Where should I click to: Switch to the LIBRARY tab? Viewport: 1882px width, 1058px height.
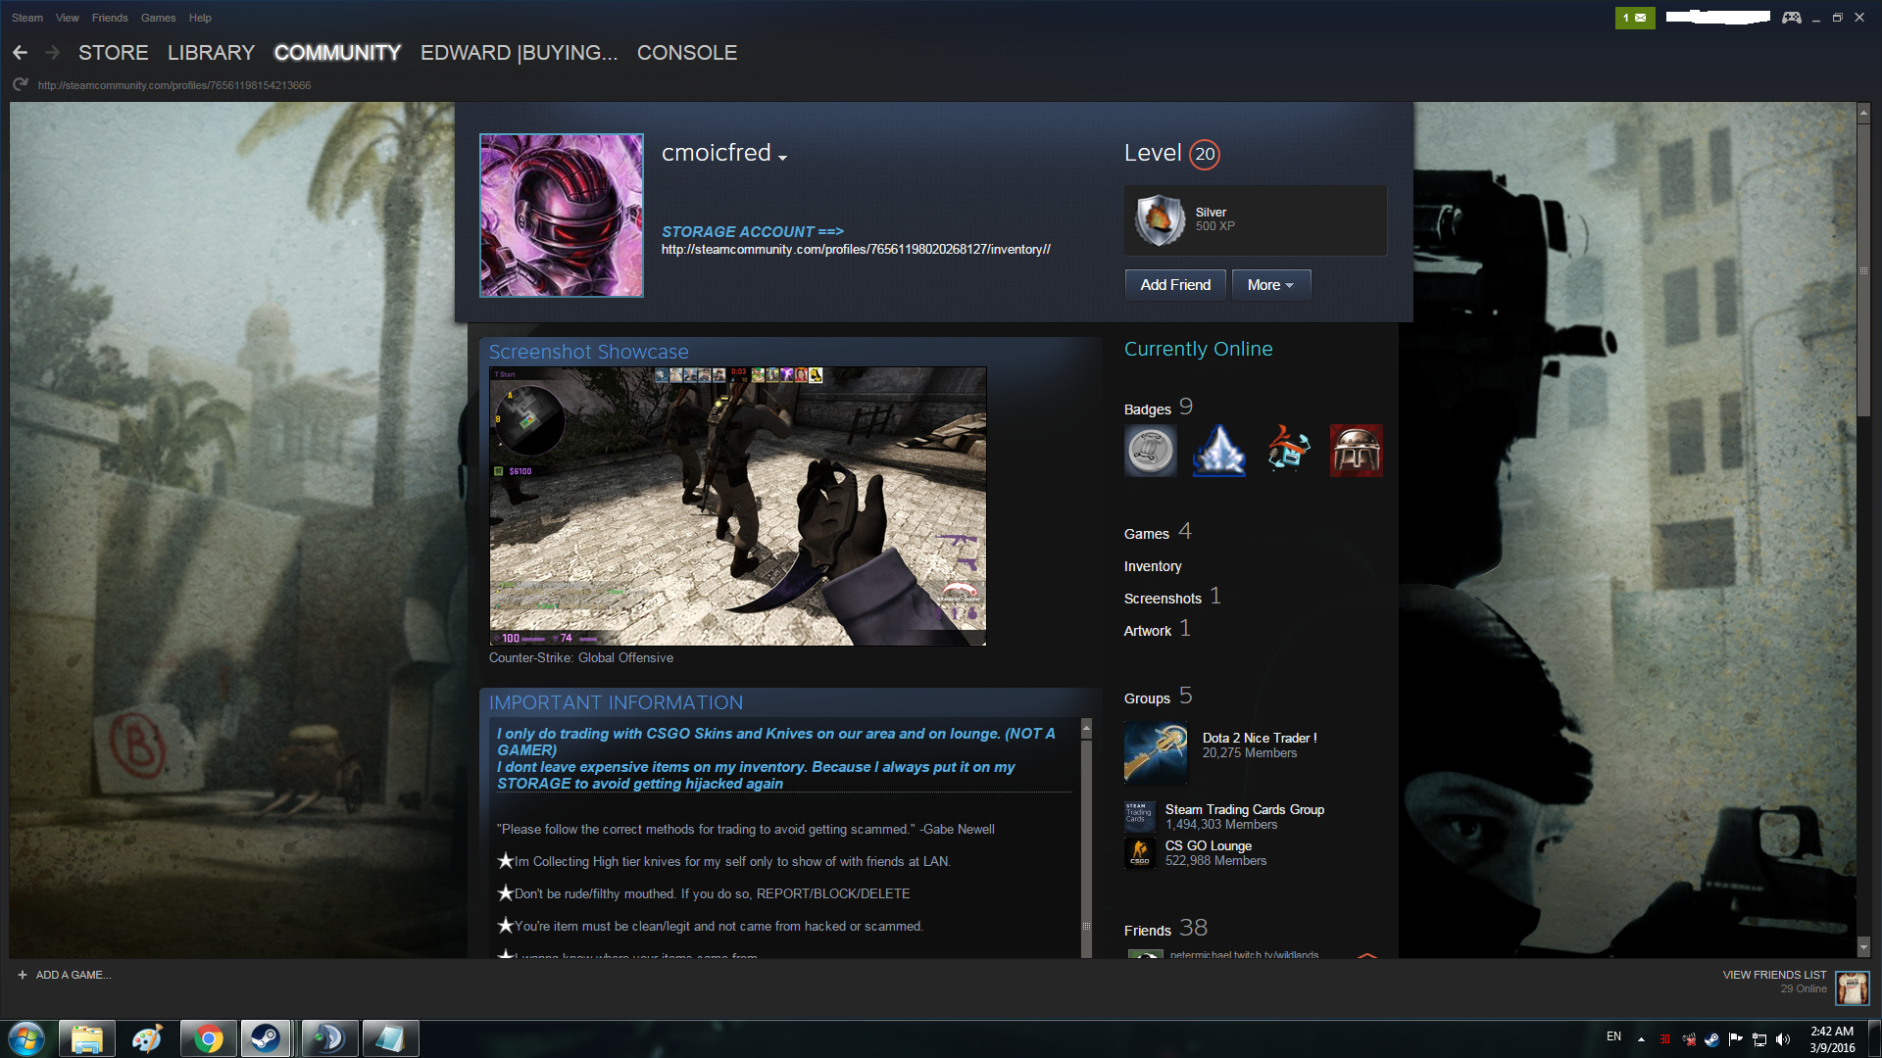click(x=211, y=53)
